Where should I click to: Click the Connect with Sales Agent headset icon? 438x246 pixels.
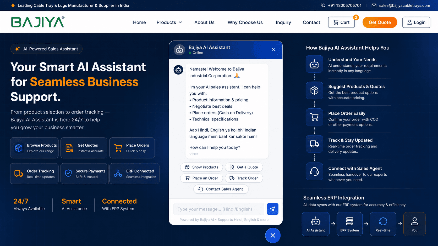[x=314, y=171]
